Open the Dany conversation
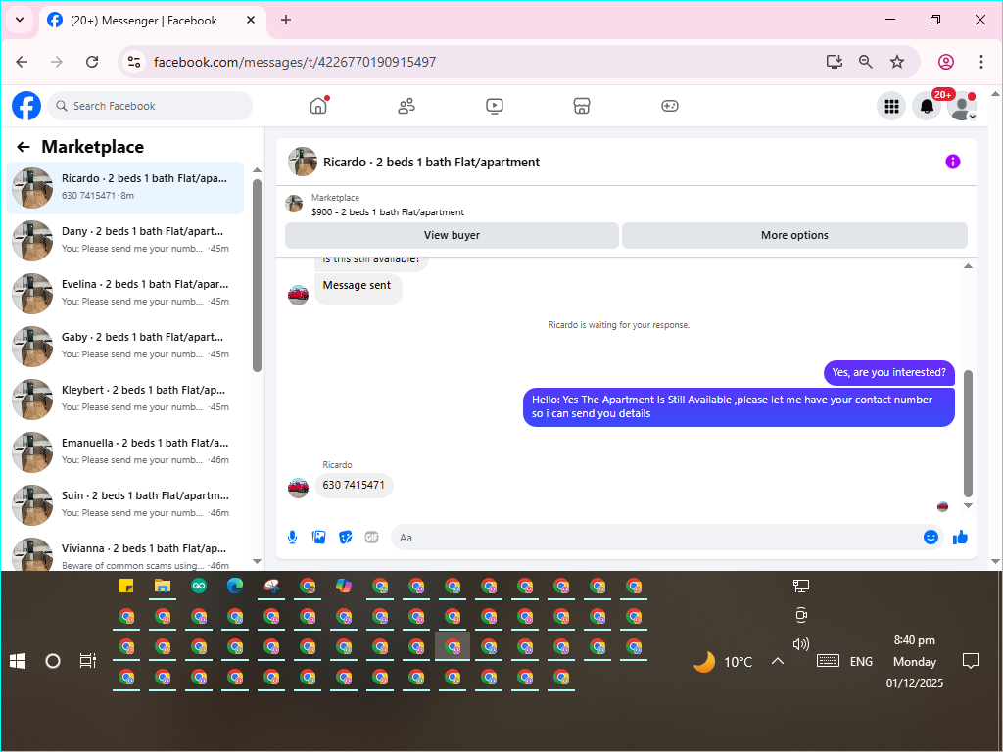The width and height of the screenshot is (1003, 752). point(125,241)
